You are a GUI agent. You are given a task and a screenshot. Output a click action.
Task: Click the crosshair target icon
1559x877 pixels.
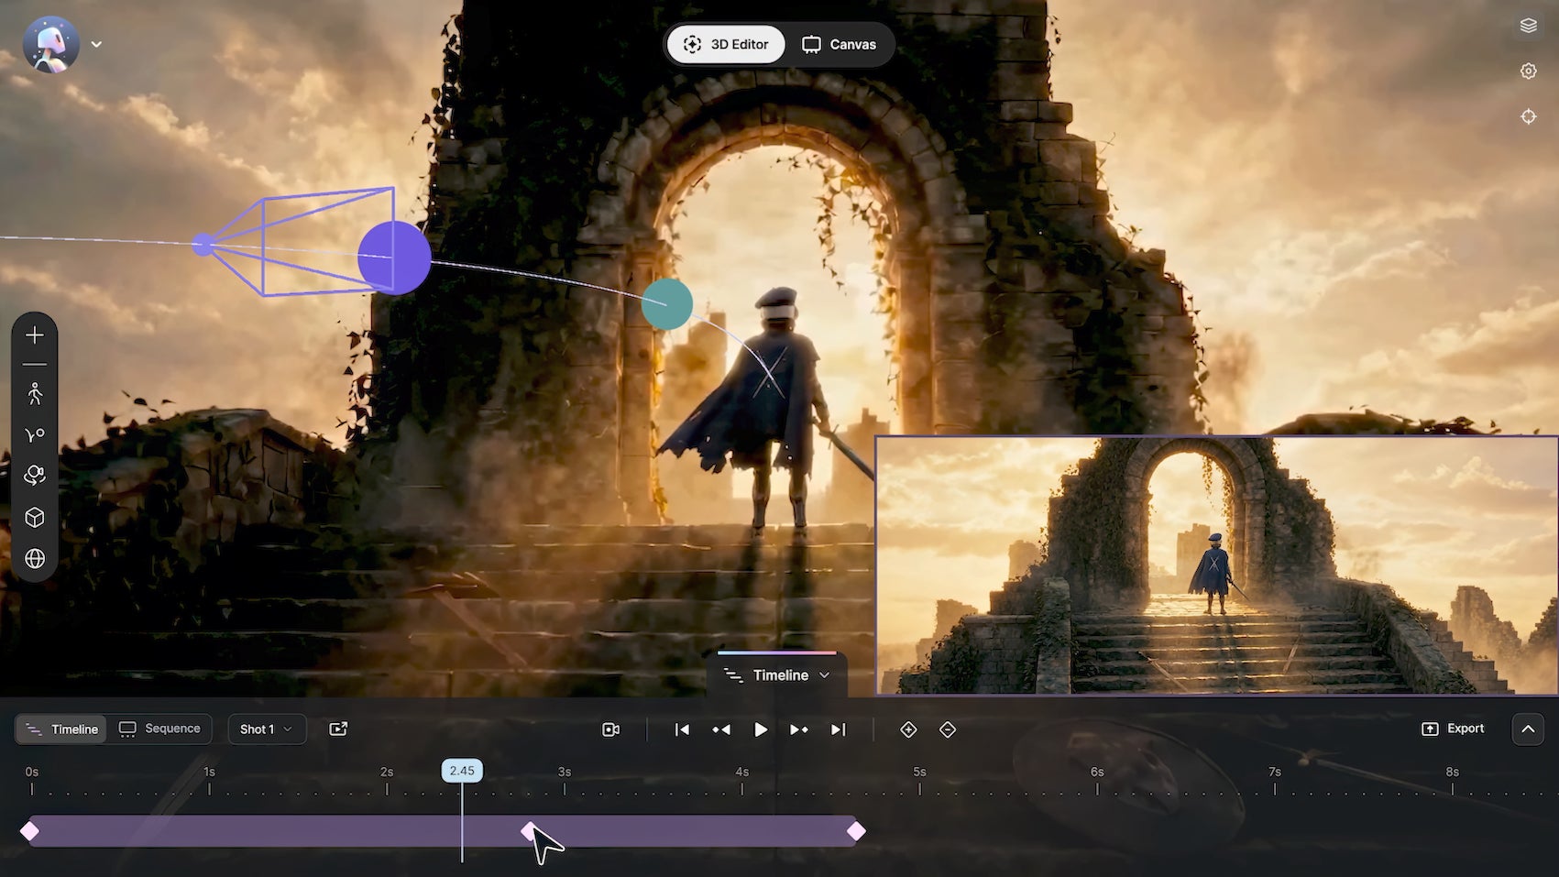click(1528, 116)
